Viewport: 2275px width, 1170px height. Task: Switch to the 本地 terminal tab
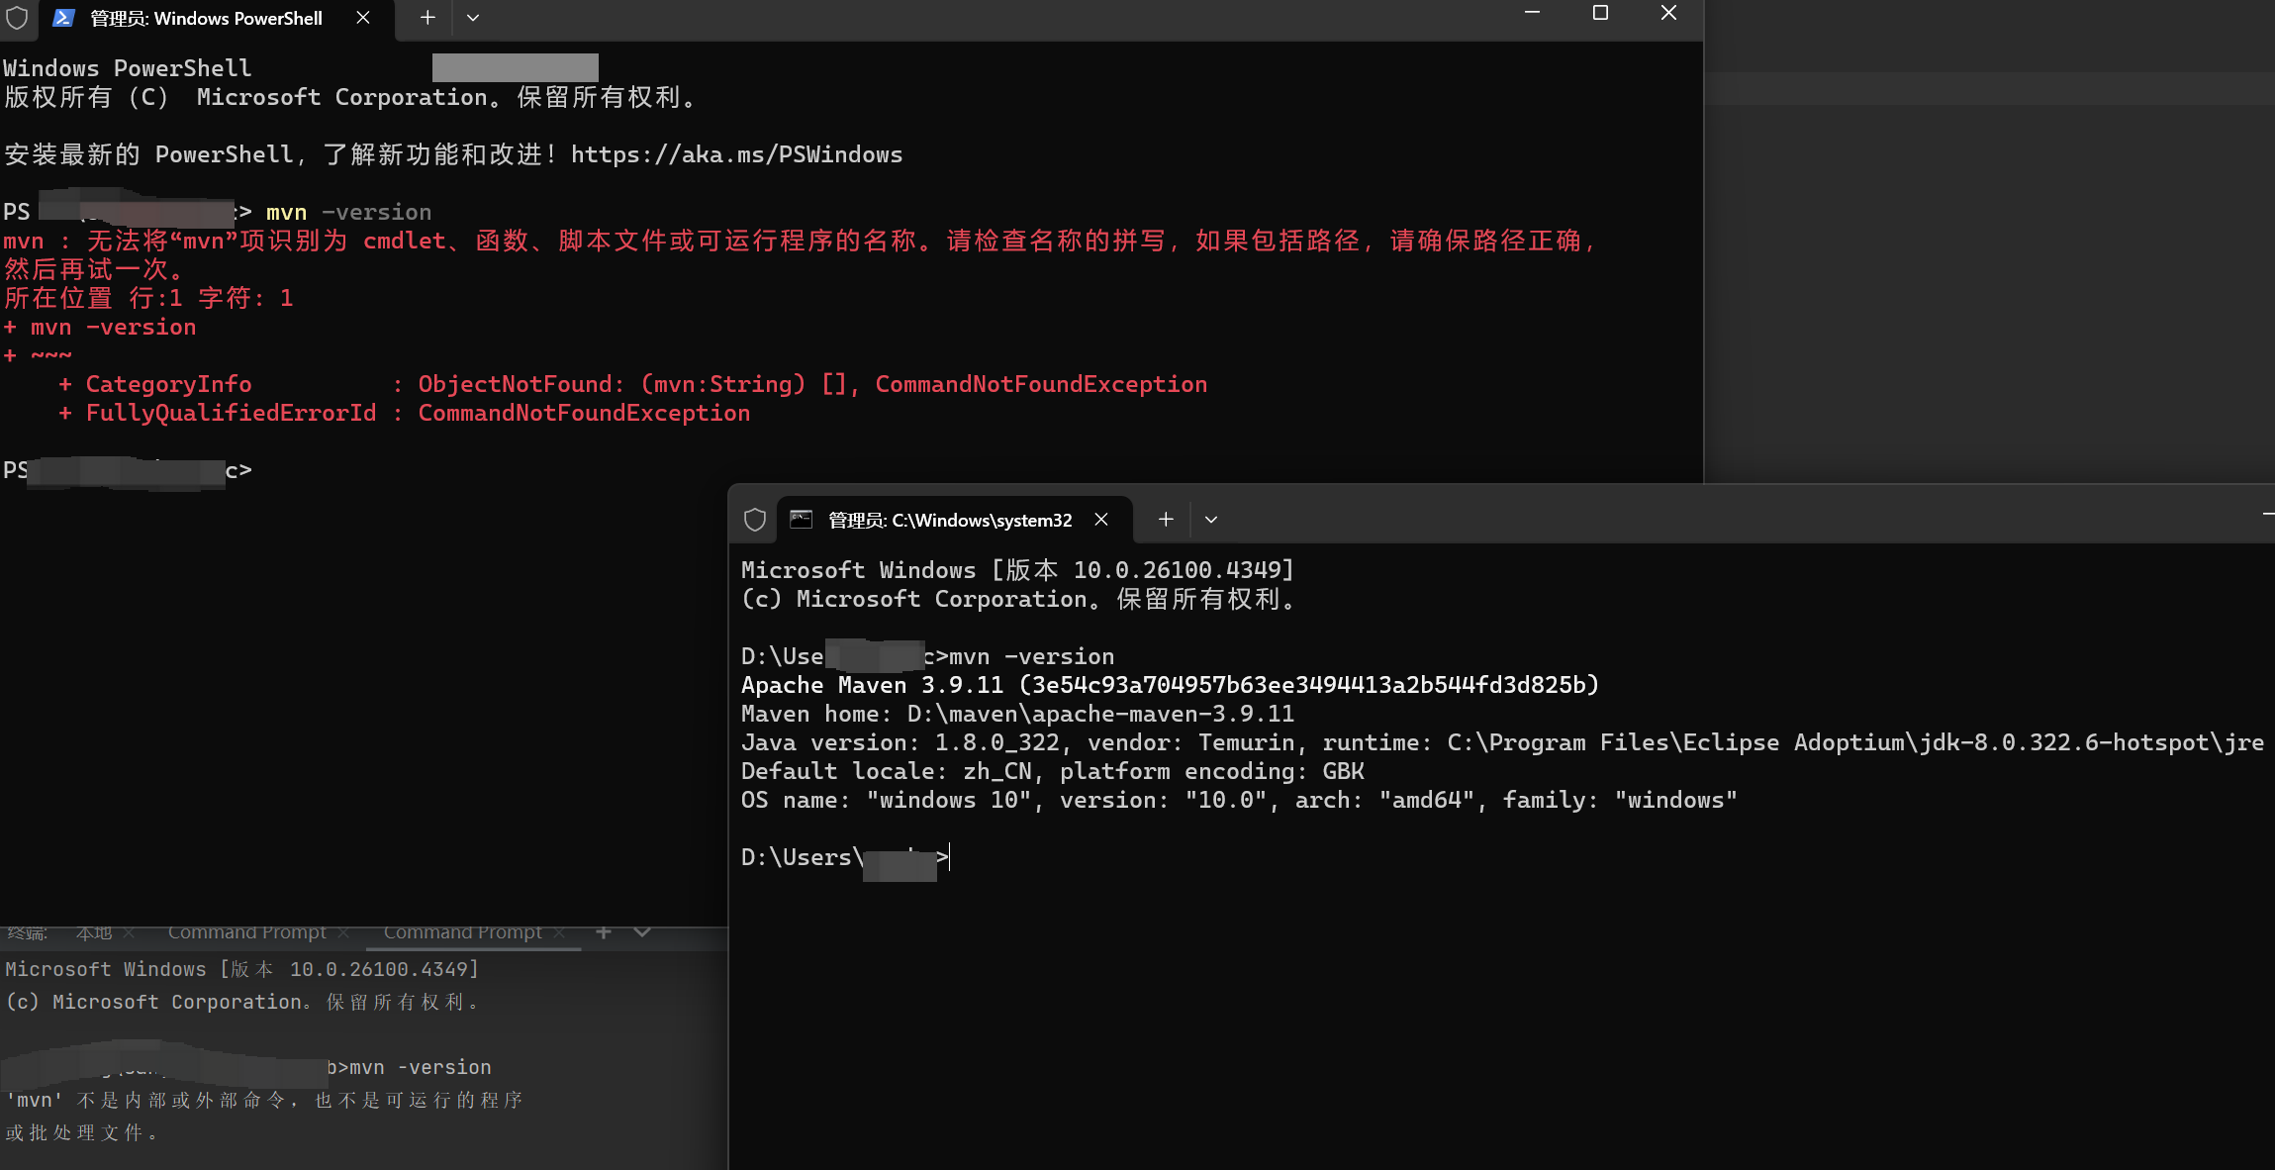tap(94, 932)
